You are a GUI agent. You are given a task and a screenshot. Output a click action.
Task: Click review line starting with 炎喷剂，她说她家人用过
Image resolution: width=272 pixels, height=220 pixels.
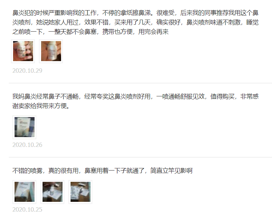pyautogui.click(x=136, y=22)
